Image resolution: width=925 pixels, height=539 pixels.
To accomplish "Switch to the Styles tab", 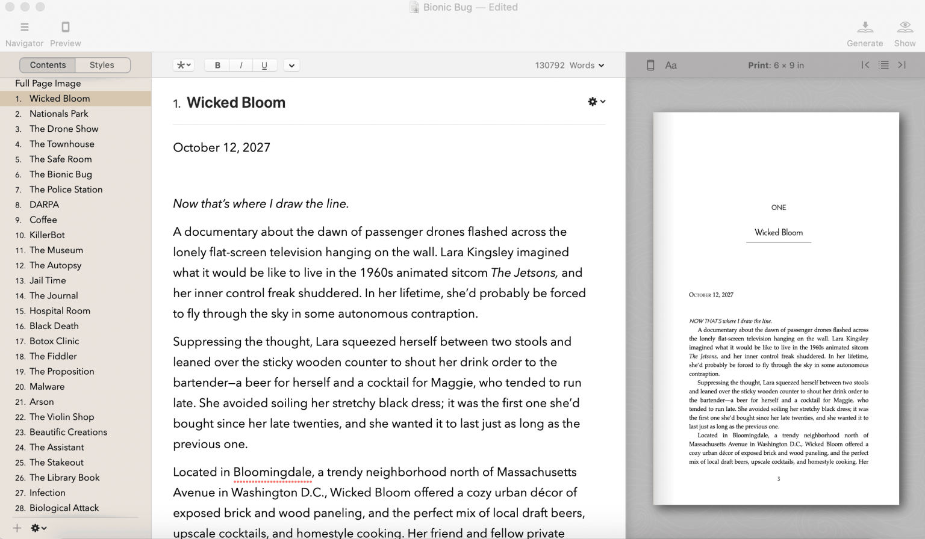I will 102,64.
